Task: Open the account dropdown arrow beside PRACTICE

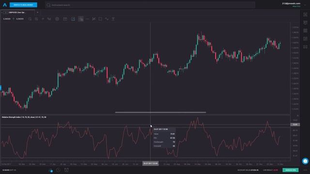Action: point(305,5)
